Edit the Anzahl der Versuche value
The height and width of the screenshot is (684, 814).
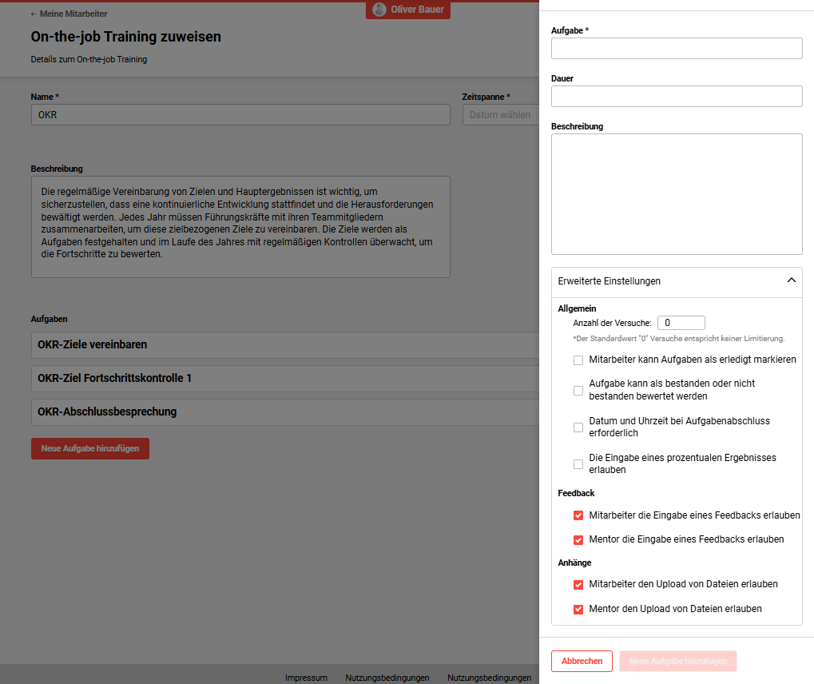pyautogui.click(x=681, y=322)
